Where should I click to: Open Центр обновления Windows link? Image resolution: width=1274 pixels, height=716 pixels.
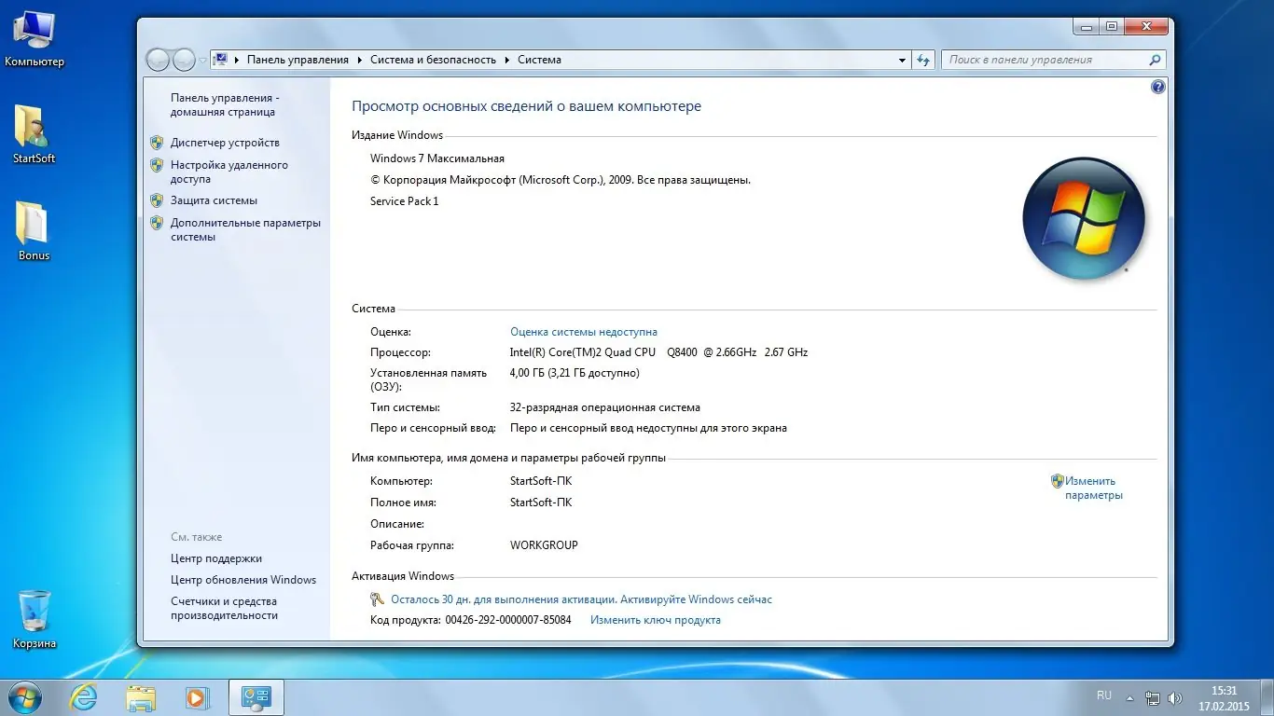243,580
